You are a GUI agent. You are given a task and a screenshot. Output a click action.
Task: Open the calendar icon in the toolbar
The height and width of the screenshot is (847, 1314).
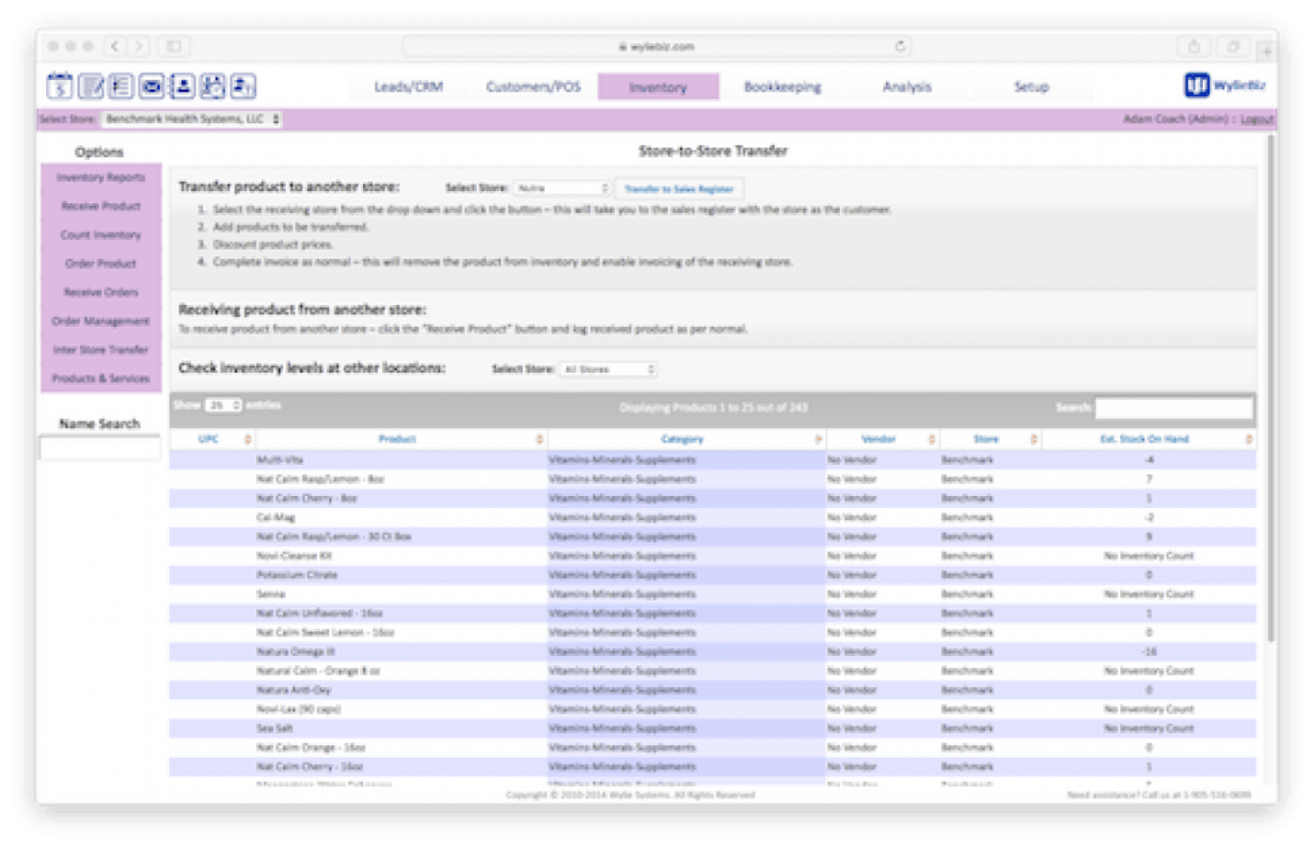(59, 87)
